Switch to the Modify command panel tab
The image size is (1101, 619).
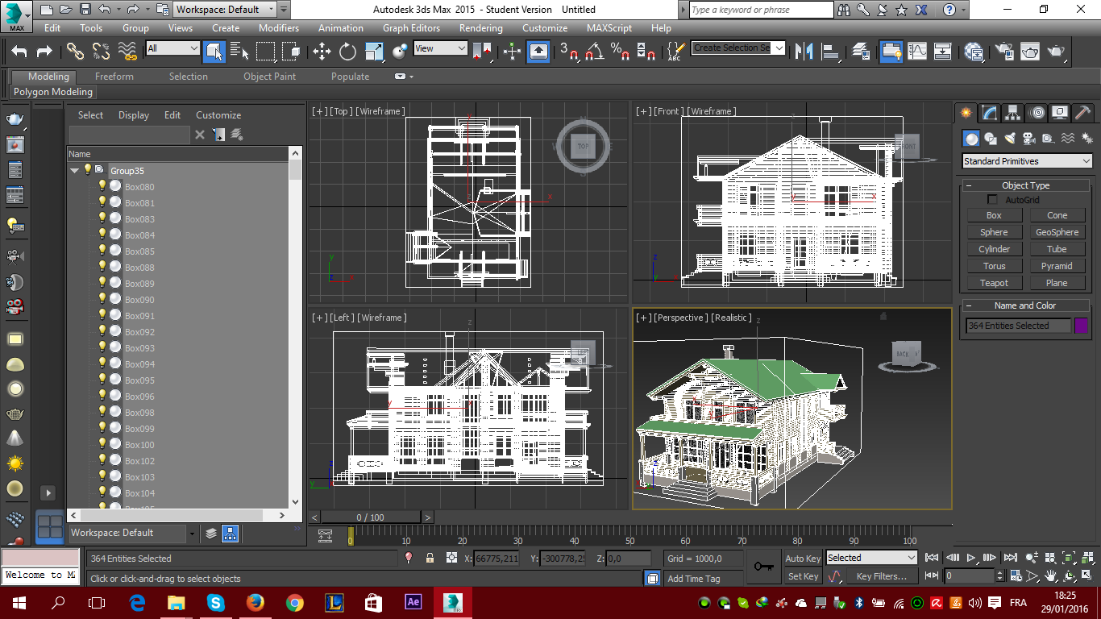(x=990, y=113)
